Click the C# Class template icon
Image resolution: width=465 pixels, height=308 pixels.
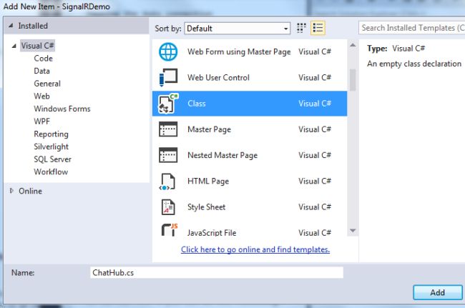click(x=168, y=104)
